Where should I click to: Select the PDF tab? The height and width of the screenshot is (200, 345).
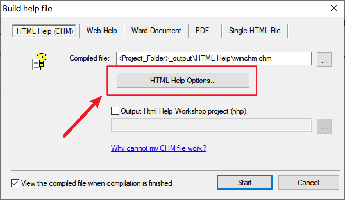click(x=202, y=31)
